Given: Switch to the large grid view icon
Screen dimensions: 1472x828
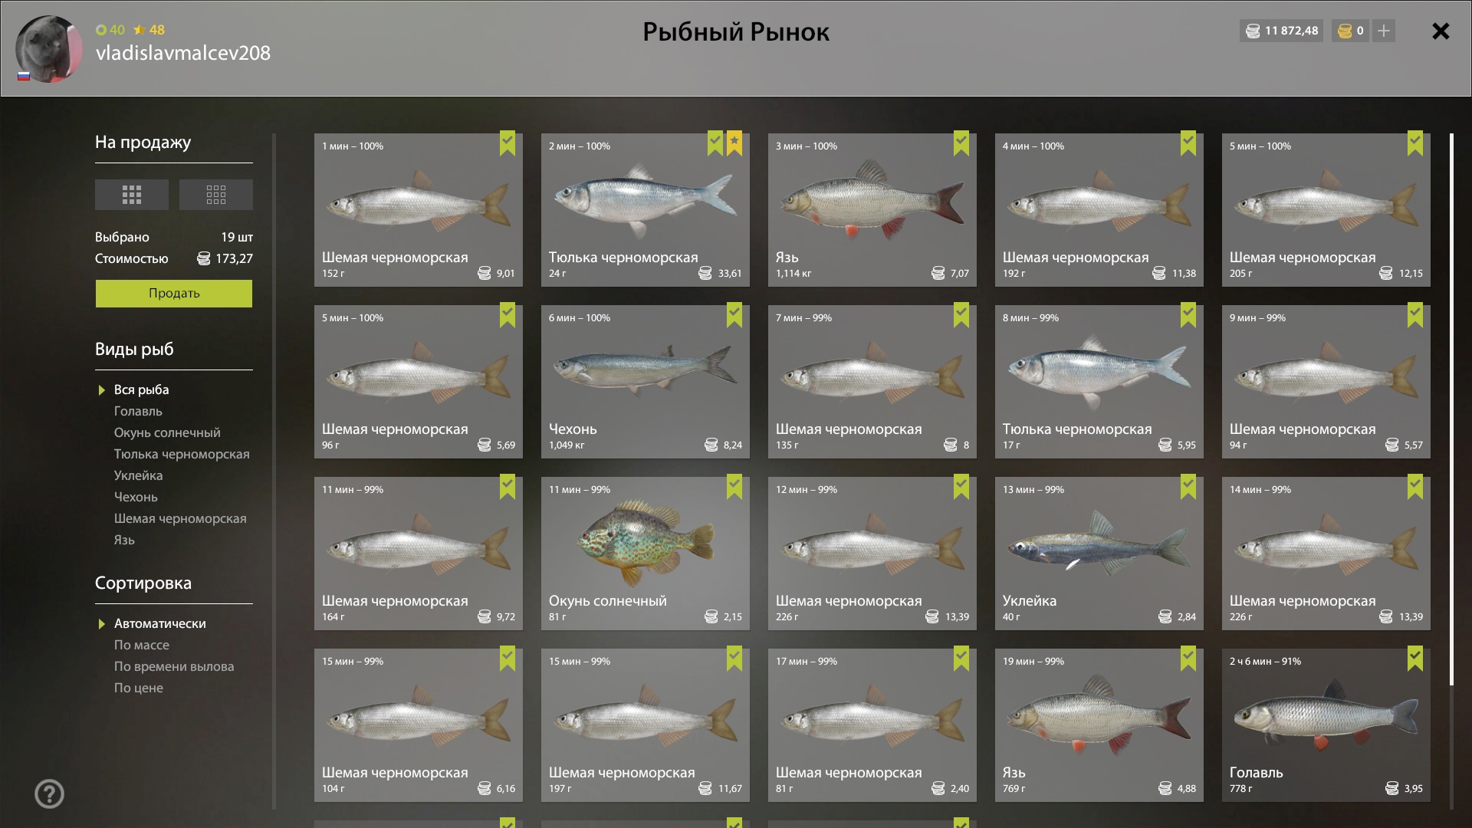Looking at the screenshot, I should pyautogui.click(x=132, y=195).
